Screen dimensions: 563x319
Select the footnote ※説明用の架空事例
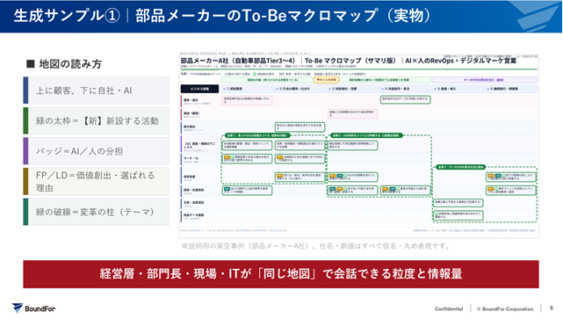[x=315, y=246]
